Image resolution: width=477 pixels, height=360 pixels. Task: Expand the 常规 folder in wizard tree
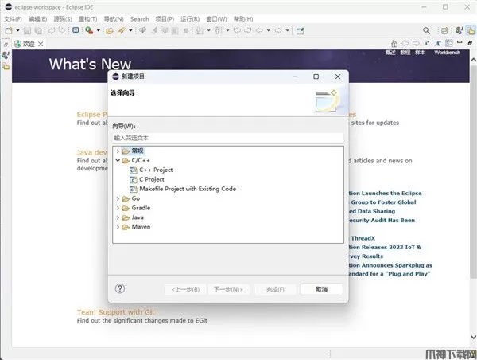pos(118,151)
